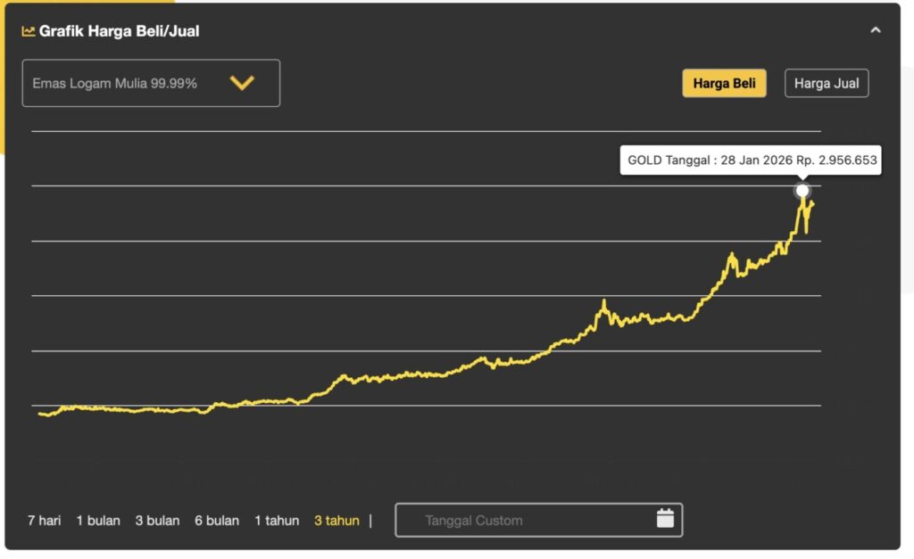The width and height of the screenshot is (914, 559).
Task: Open the date picker via the calendar icon
Action: pos(665,520)
